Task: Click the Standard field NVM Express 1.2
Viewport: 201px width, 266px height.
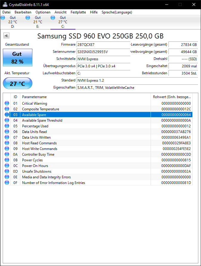Action: [x=137, y=81]
